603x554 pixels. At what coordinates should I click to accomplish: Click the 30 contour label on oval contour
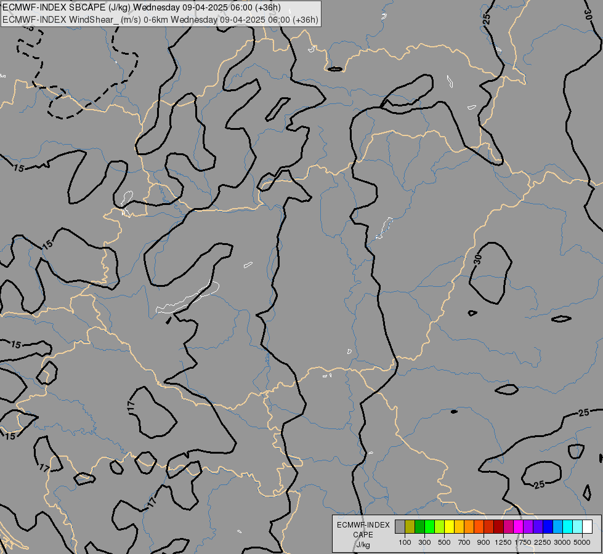coord(477,260)
